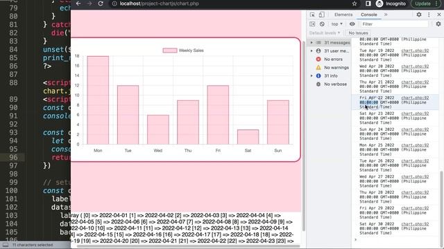Focus the console Filter input
This screenshot has width=444, height=249.
tap(394, 24)
